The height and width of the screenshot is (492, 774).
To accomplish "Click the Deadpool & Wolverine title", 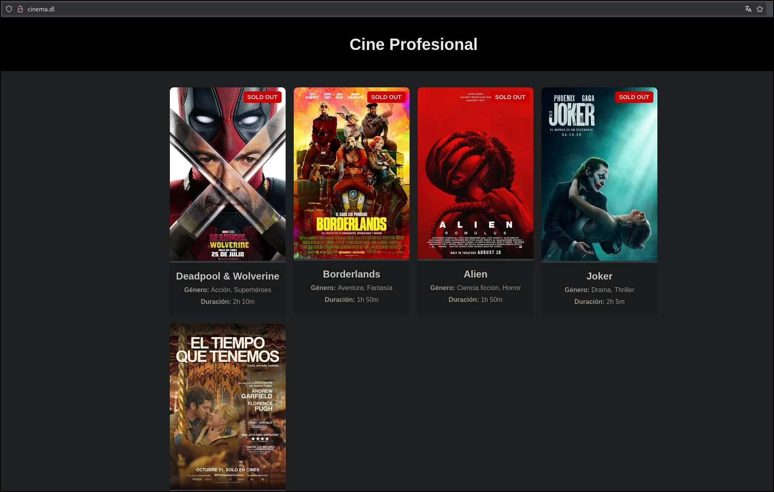I will pyautogui.click(x=228, y=276).
